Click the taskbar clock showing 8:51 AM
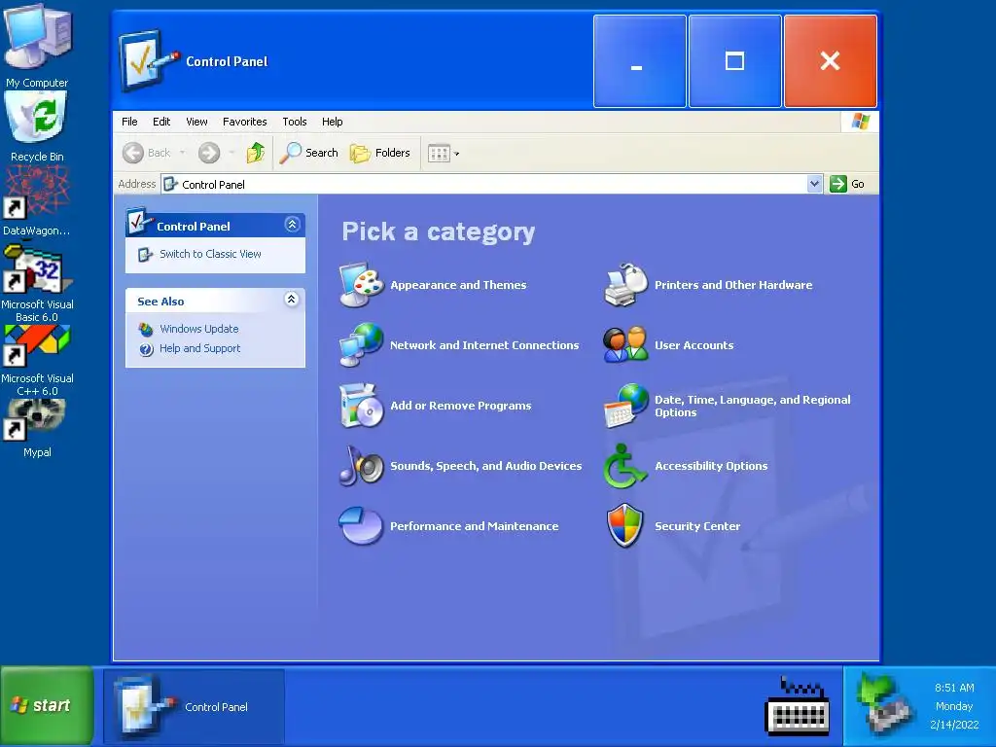Screen dimensions: 996x747 pyautogui.click(x=954, y=688)
